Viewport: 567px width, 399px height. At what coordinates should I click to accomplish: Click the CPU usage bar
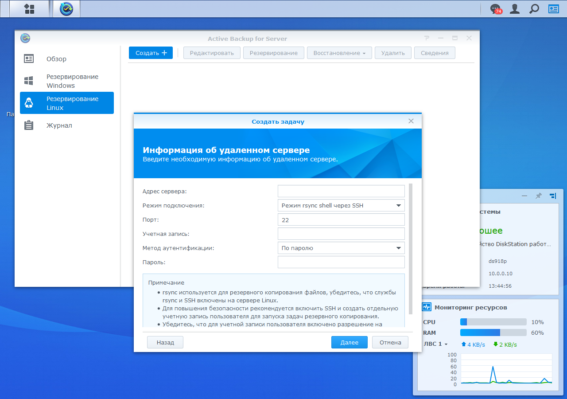[x=493, y=322]
